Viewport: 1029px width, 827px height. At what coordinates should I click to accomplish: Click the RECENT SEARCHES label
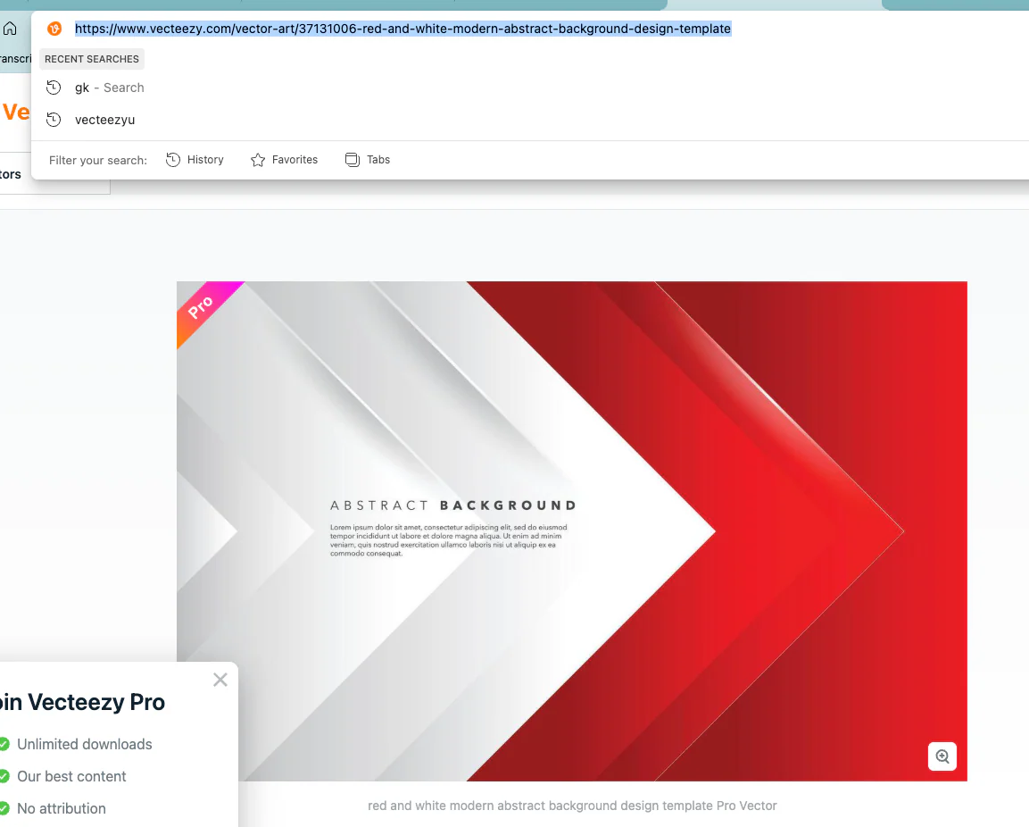click(92, 59)
